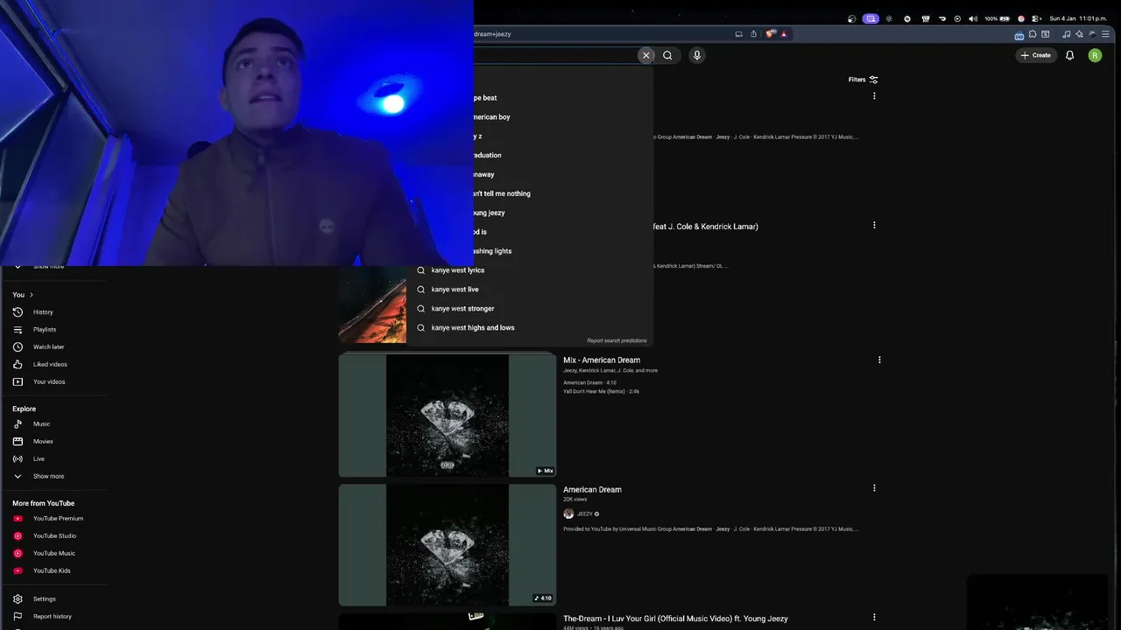Clear the YouTube search box
Image resolution: width=1121 pixels, height=630 pixels.
pos(646,55)
